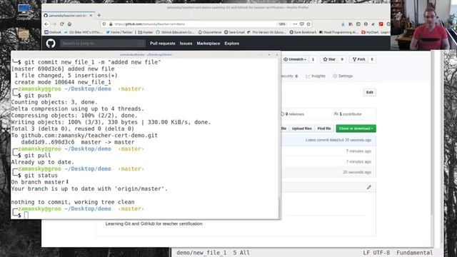Open Firefox library icon

pyautogui.click(x=351, y=24)
